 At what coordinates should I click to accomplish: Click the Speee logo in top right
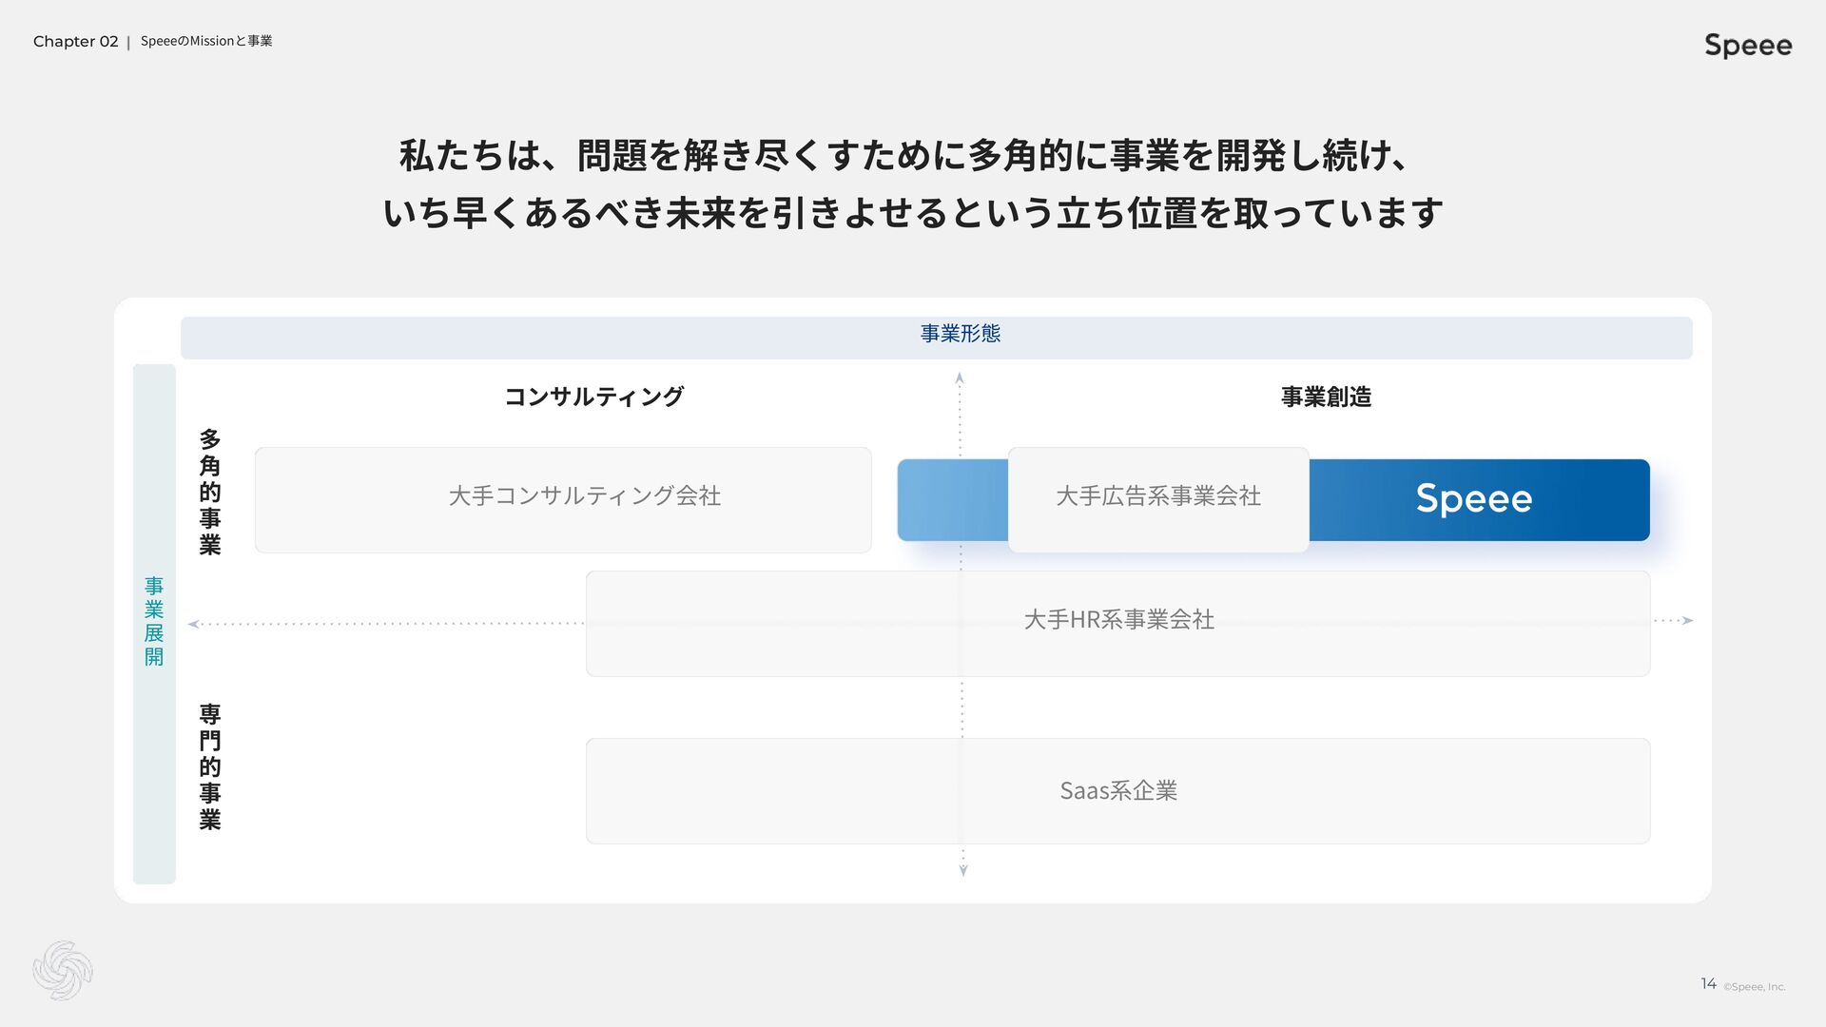pyautogui.click(x=1747, y=45)
